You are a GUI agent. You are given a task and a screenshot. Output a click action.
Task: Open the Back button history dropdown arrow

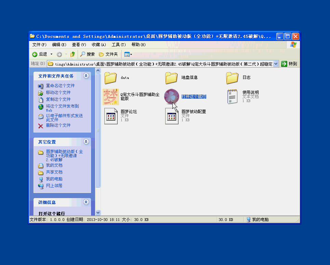click(x=51, y=54)
